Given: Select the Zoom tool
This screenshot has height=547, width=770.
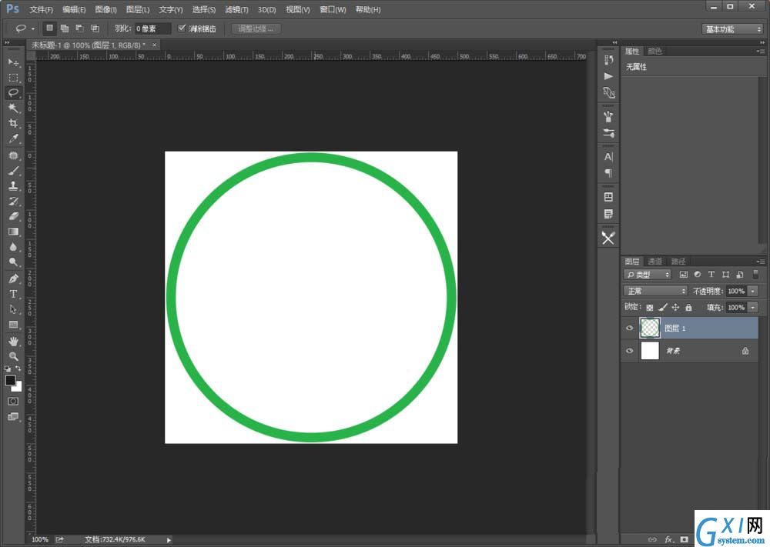Looking at the screenshot, I should pos(13,356).
